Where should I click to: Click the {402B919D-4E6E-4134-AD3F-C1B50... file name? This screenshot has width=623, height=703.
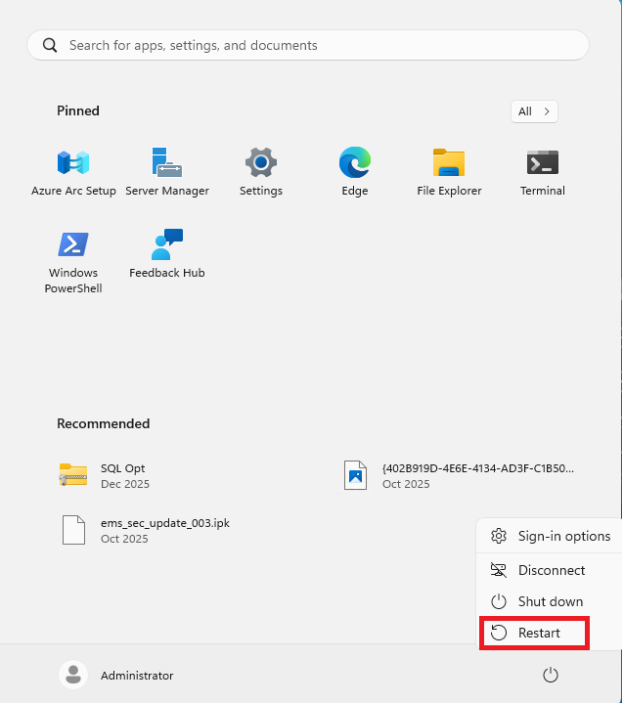pyautogui.click(x=477, y=468)
